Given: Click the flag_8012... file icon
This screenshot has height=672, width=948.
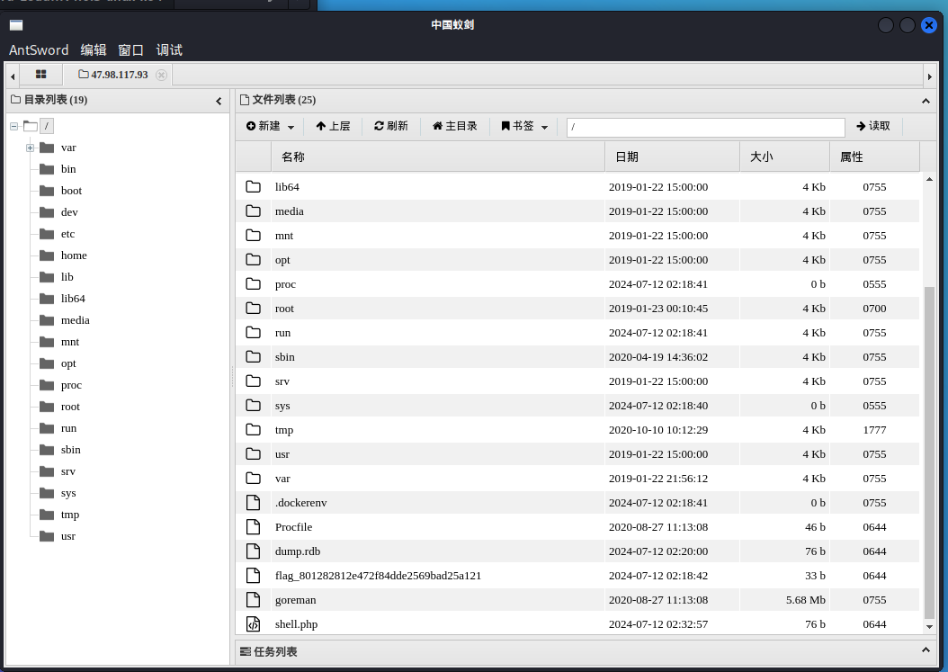Looking at the screenshot, I should 254,575.
